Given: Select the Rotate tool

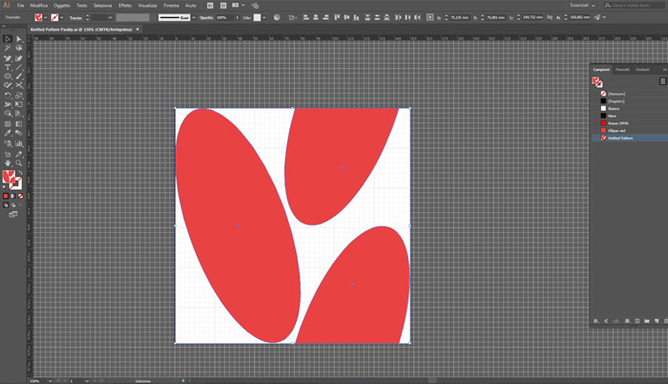Looking at the screenshot, I should tap(8, 96).
